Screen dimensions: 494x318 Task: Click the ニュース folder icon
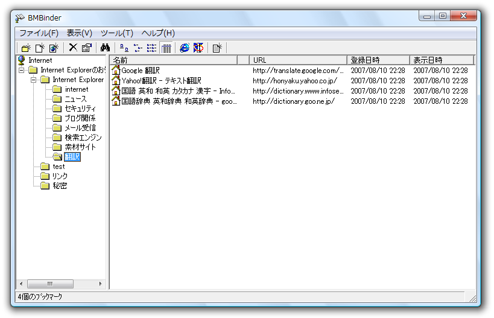[57, 99]
